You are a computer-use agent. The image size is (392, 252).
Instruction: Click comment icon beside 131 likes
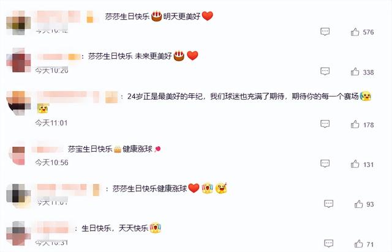point(325,163)
